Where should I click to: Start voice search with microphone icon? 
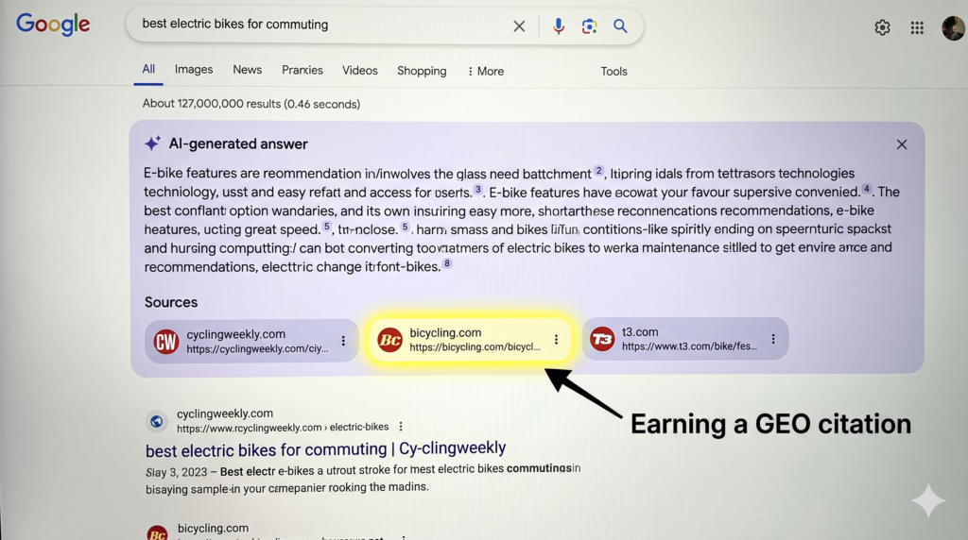click(559, 26)
